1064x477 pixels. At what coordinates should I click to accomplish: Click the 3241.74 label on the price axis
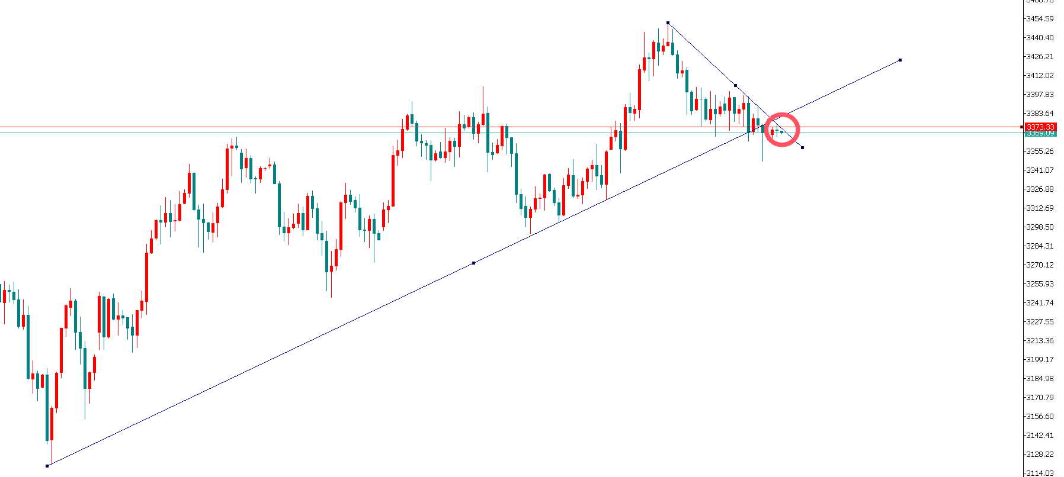tap(1040, 303)
